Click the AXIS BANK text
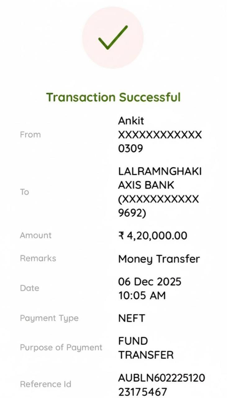The width and height of the screenshot is (227, 398). pyautogui.click(x=146, y=185)
